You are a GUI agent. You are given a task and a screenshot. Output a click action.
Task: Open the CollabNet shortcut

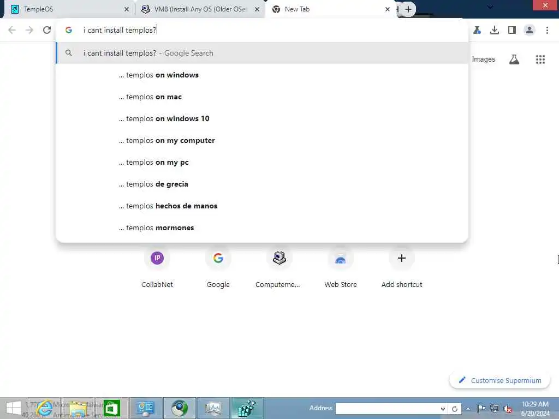(157, 268)
